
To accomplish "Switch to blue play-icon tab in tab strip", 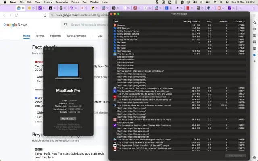I will [166, 8].
